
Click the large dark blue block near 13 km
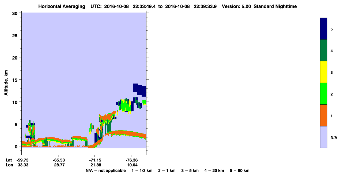click(140, 90)
